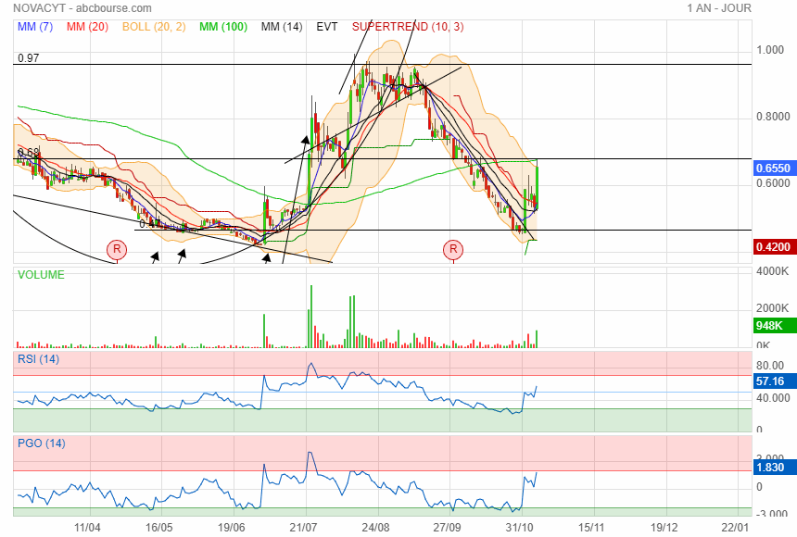
Task: Click the blue 0.6550 current price tag
Action: pyautogui.click(x=773, y=169)
